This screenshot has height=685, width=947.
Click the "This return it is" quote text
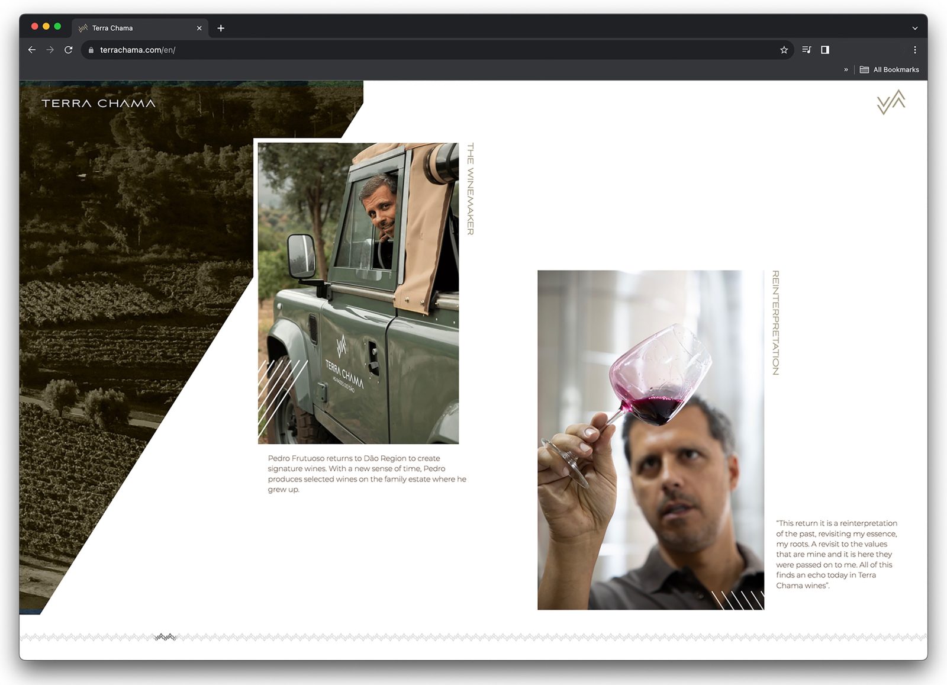pos(836,554)
